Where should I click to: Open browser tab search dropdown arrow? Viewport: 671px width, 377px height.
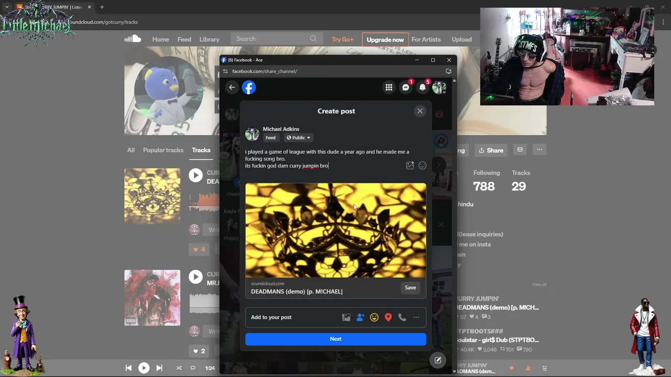(7, 7)
